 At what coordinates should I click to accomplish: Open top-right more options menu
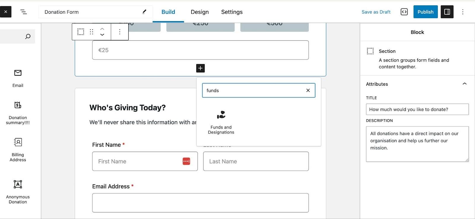click(x=463, y=12)
